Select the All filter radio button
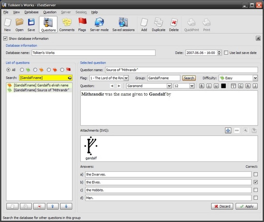Image resolution: width=264 pixels, height=222 pixels. tap(8, 70)
